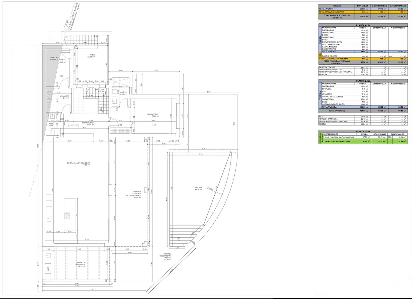412x299 pixels.
Task: Click the Cuarto Instalaciones room label on plan
Action: [57, 59]
